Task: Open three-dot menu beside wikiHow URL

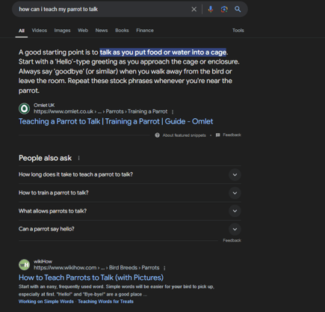Action: [x=164, y=268]
